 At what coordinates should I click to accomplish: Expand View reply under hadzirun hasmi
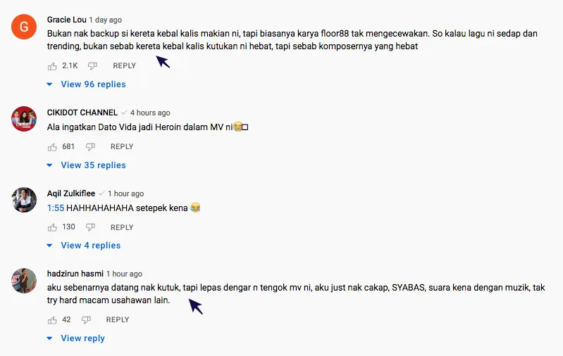[x=76, y=338]
